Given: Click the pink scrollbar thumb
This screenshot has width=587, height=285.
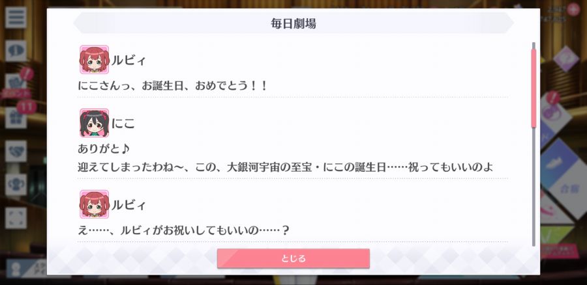Looking at the screenshot, I should click(534, 88).
